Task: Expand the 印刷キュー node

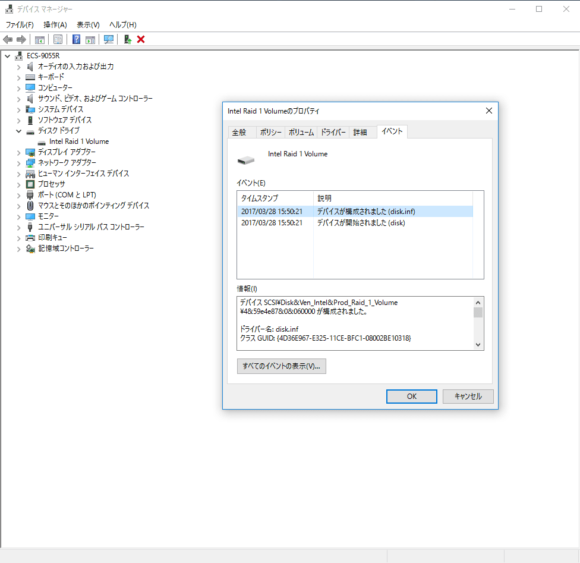Action: coord(18,238)
